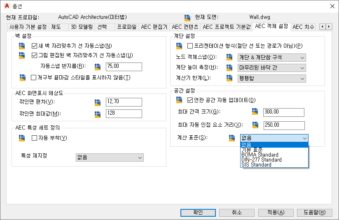This screenshot has height=220, width=339.
Task: Click 최대 간격 크기 input field
Action: click(x=284, y=112)
